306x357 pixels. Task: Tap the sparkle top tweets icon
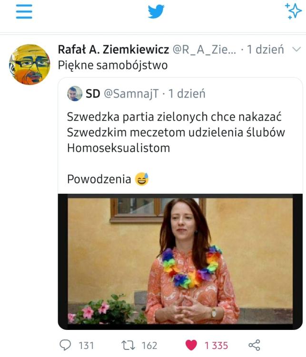[x=293, y=10]
